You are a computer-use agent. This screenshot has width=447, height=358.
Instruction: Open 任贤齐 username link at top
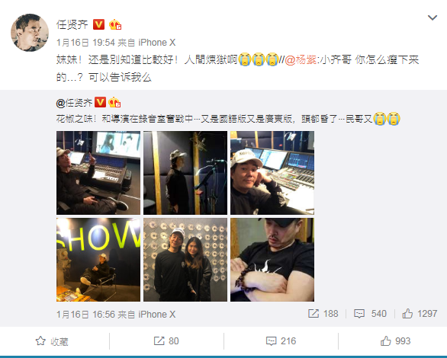pos(72,25)
